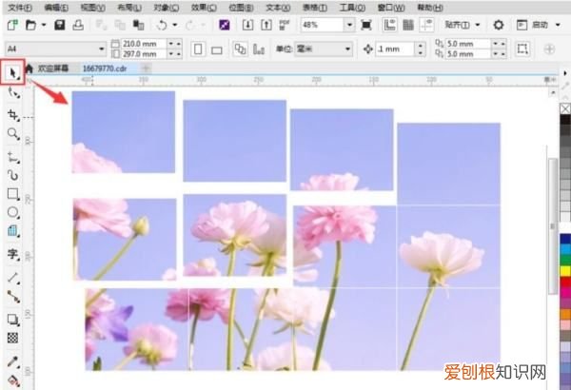
Task: Click the Publish to PDF icon
Action: pyautogui.click(x=284, y=25)
